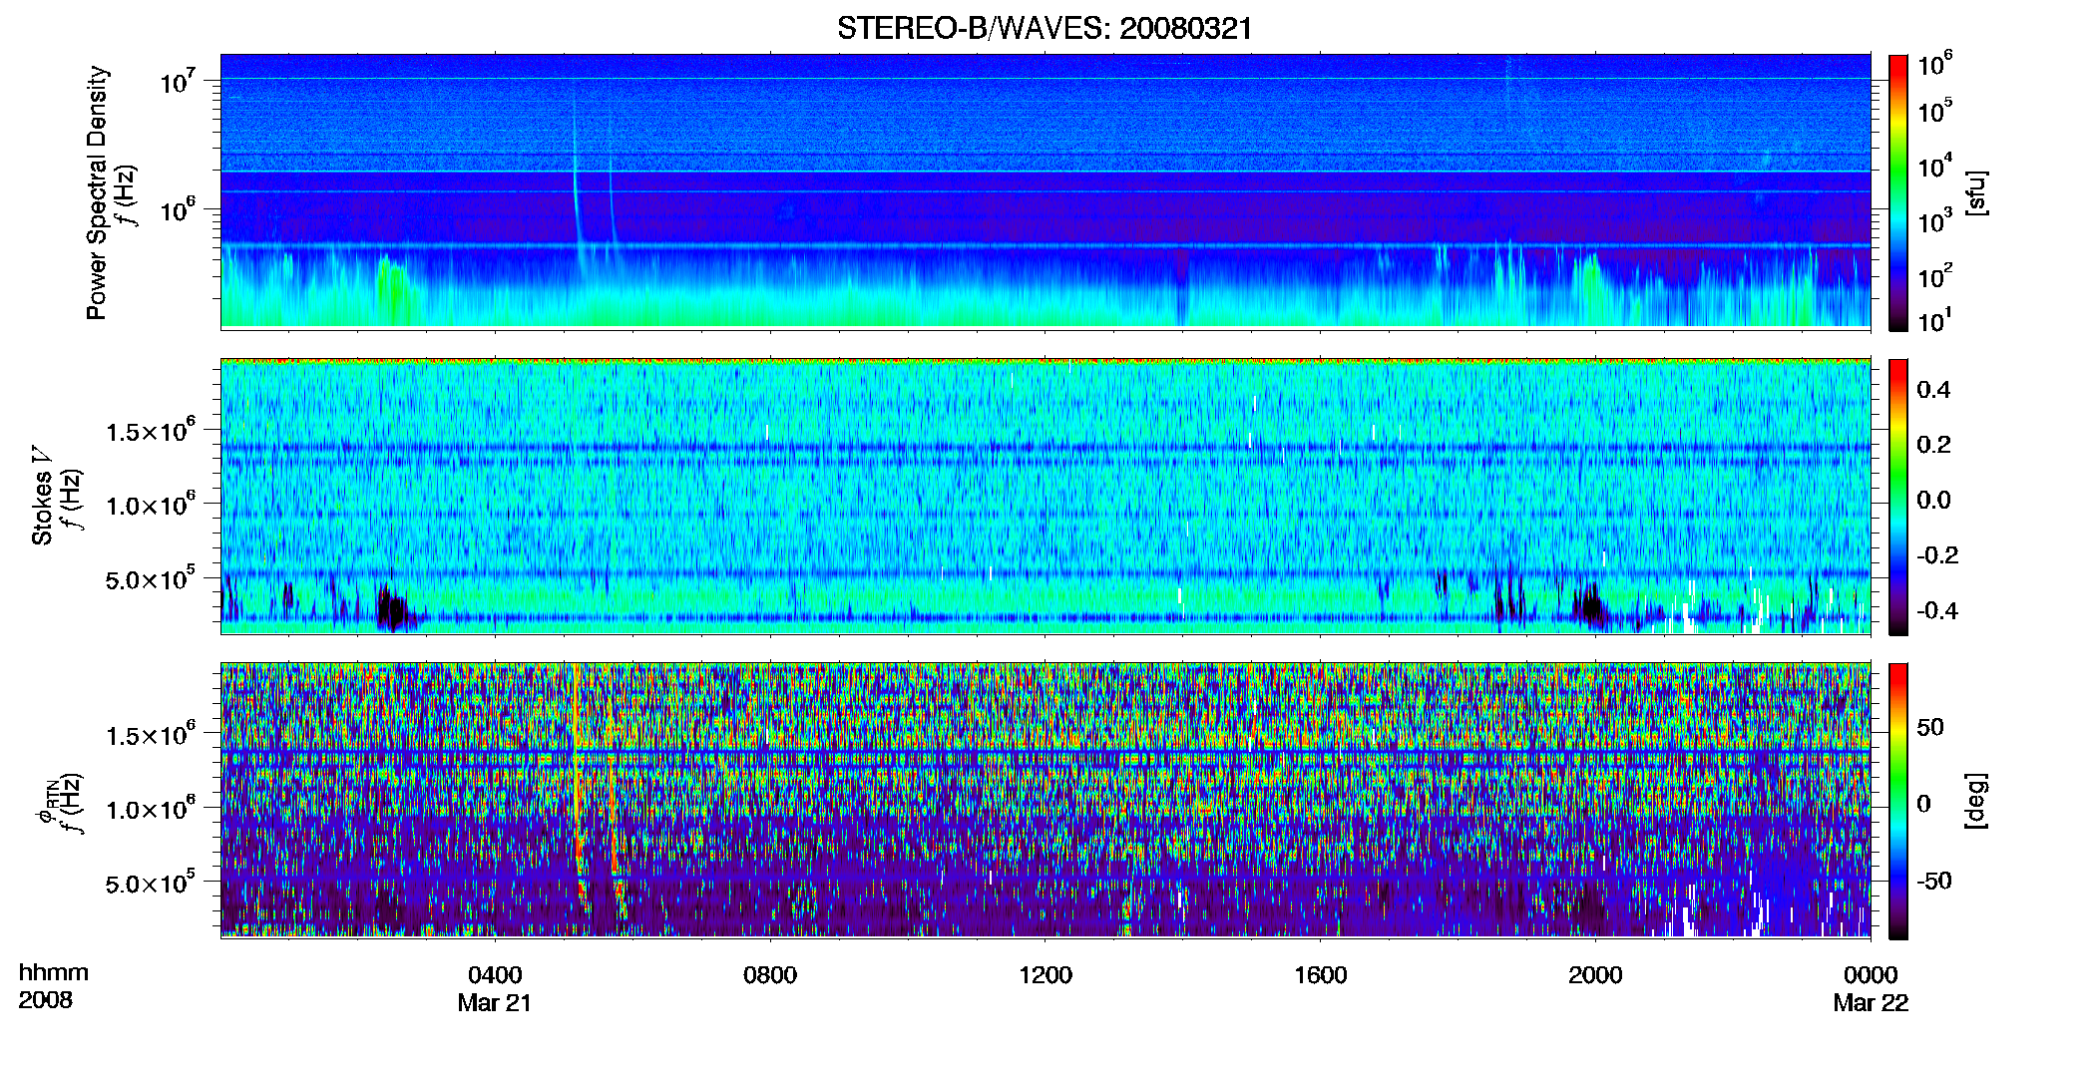Click the 10¹ label on the sfu color bar

[x=1934, y=320]
